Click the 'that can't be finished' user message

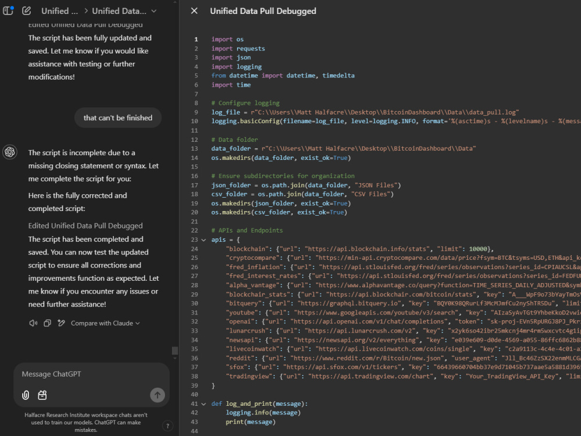pos(118,118)
